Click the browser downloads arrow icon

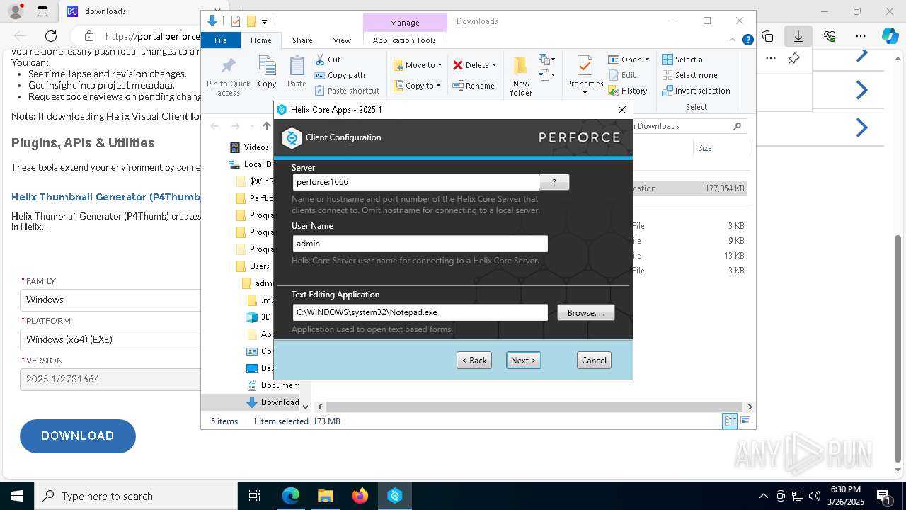(x=798, y=36)
